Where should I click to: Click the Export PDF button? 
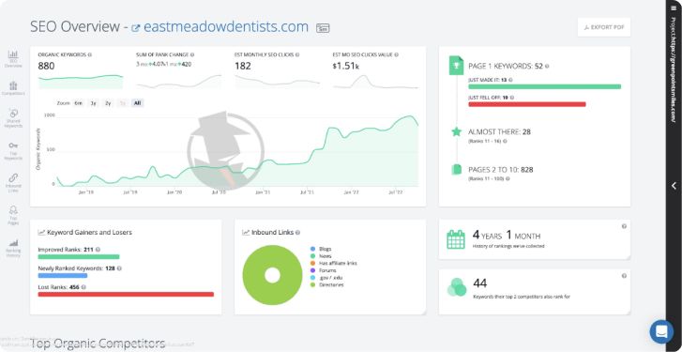click(604, 27)
